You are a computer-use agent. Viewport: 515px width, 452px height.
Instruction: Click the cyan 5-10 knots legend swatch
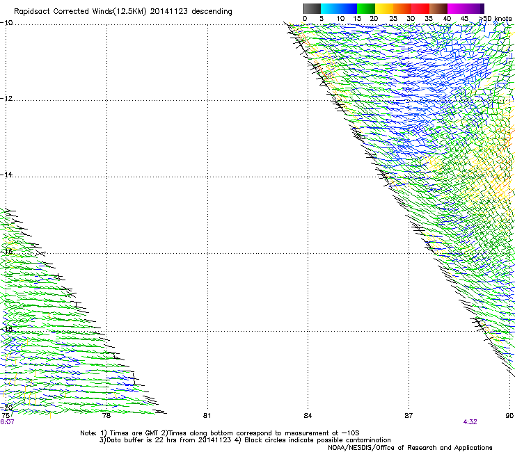pos(330,8)
